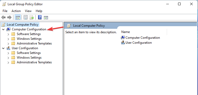
Task: Select Software Settings label under User Configuration
Action: pos(29,53)
